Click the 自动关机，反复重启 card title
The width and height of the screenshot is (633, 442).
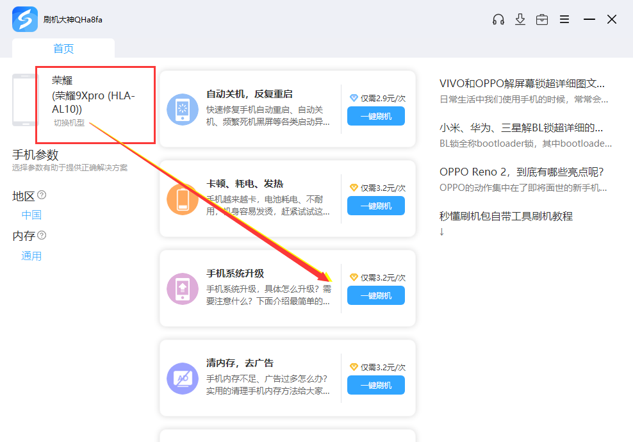tap(249, 94)
